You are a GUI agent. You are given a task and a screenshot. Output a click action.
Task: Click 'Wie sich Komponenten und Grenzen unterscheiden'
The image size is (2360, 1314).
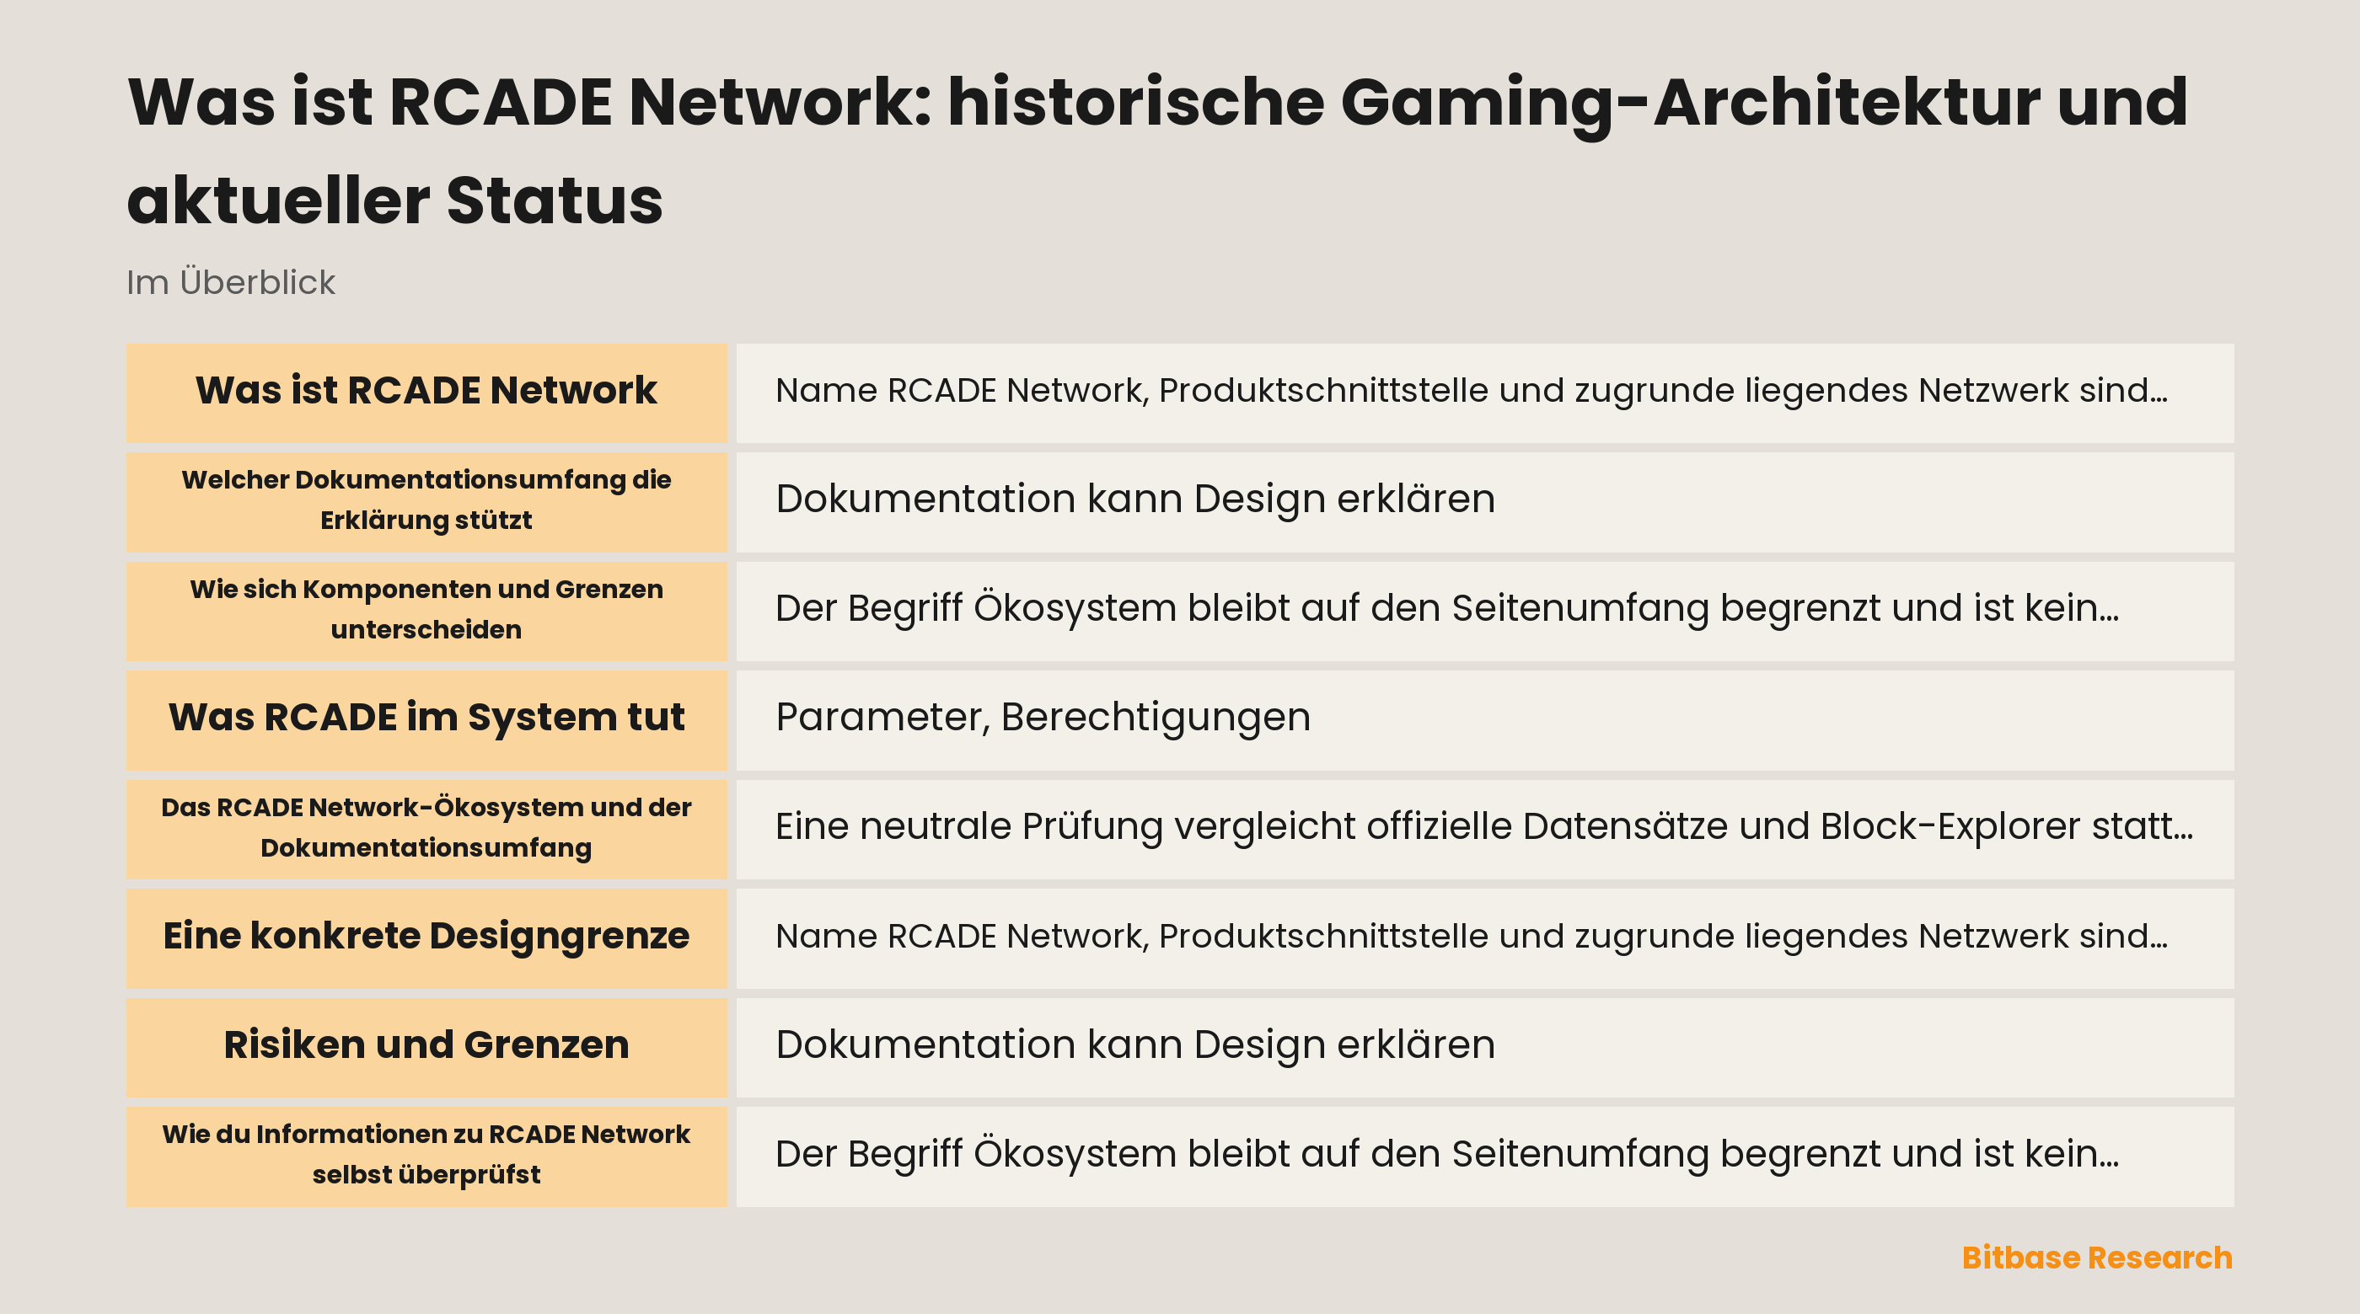point(426,611)
